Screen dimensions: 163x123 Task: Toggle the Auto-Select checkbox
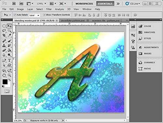15,15
